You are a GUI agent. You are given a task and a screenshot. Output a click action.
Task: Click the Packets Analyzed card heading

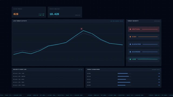point(55,9)
